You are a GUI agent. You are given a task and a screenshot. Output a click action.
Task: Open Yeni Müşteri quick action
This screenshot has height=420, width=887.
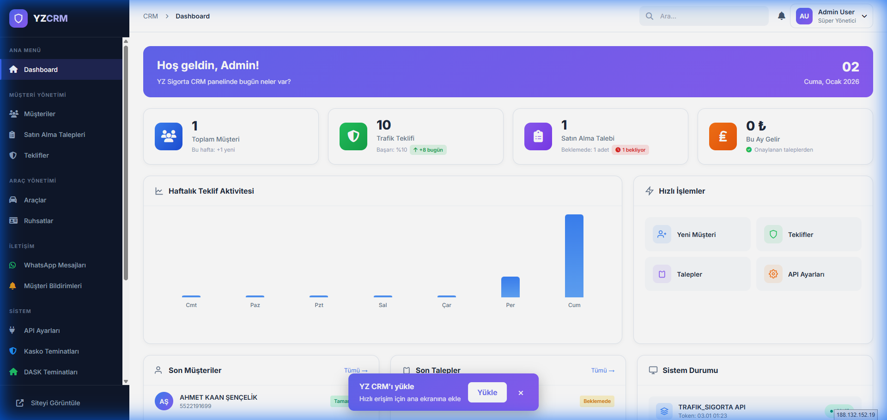(x=698, y=235)
